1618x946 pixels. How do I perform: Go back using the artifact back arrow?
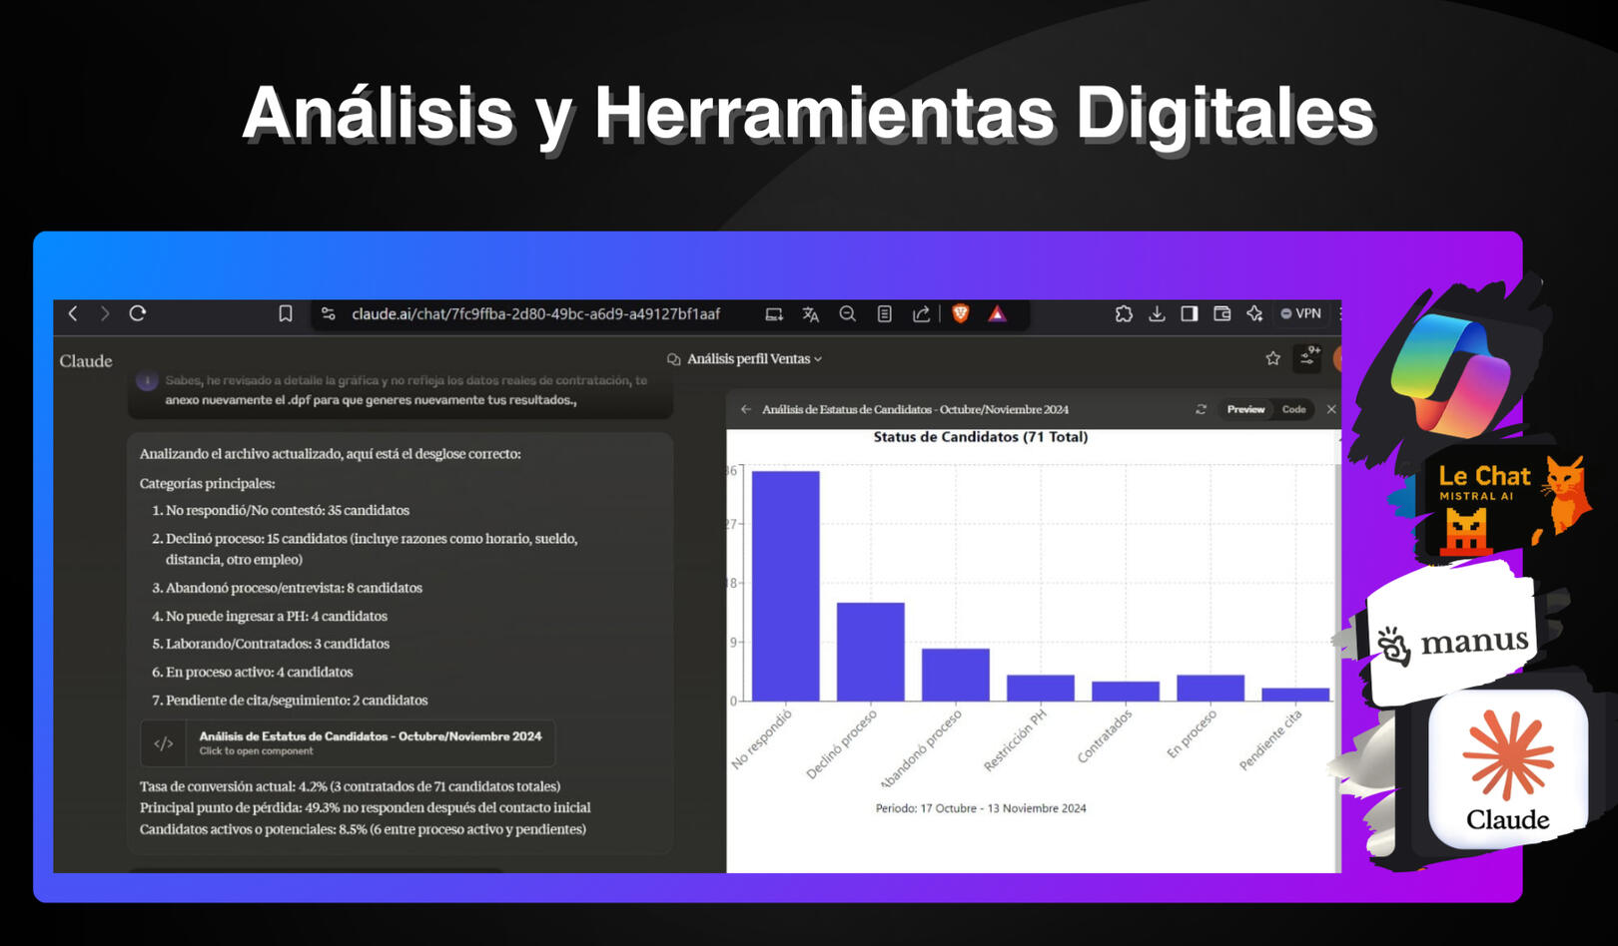tap(745, 409)
